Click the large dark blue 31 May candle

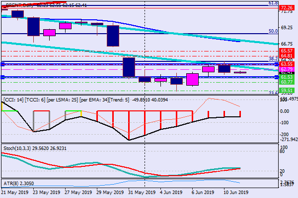coord(129,67)
